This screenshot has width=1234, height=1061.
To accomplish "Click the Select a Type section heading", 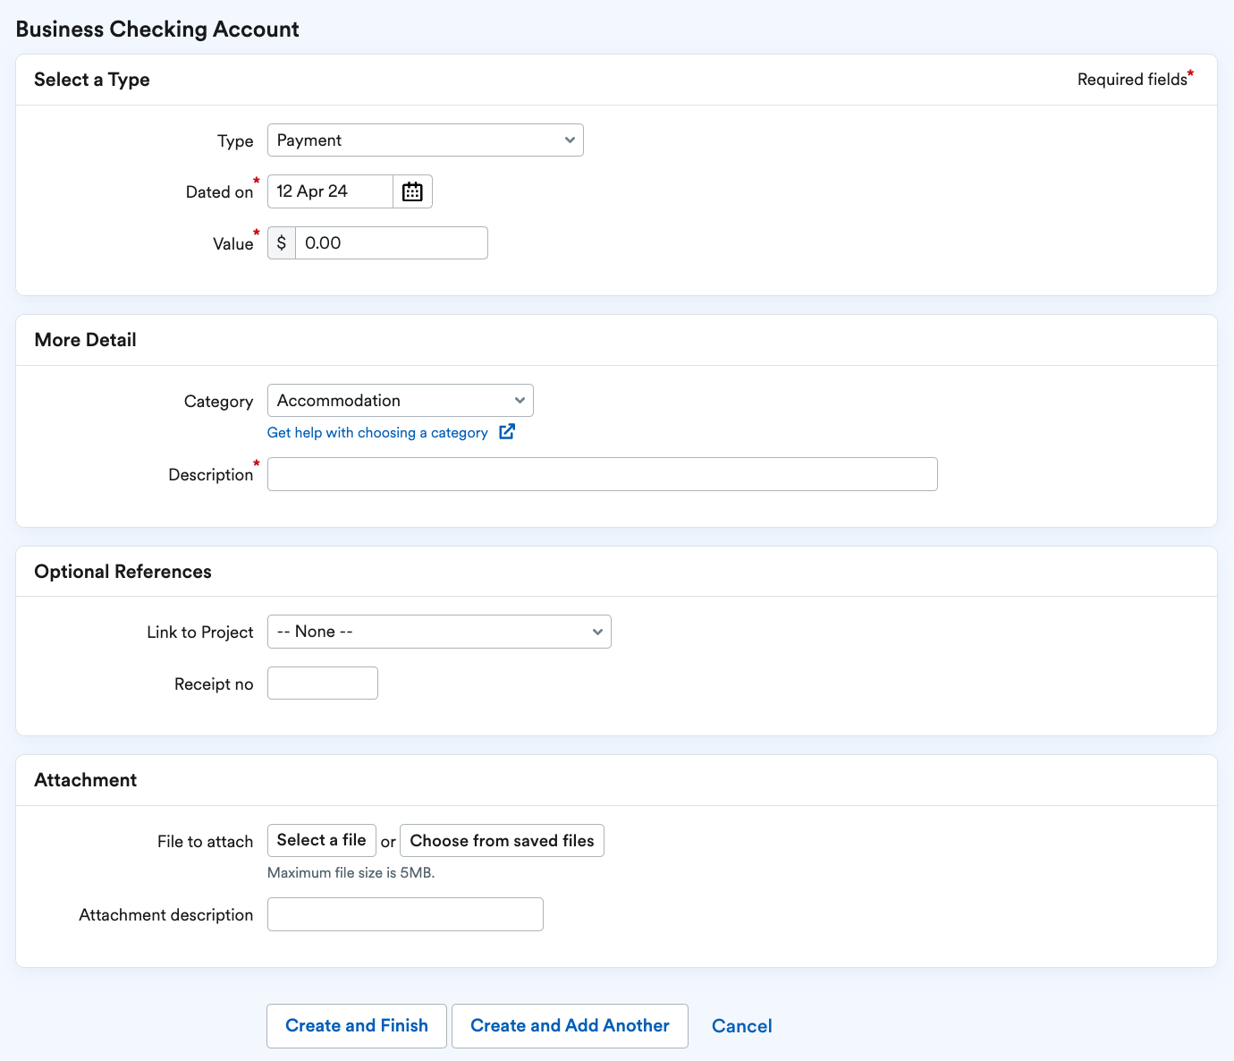I will click(x=92, y=80).
